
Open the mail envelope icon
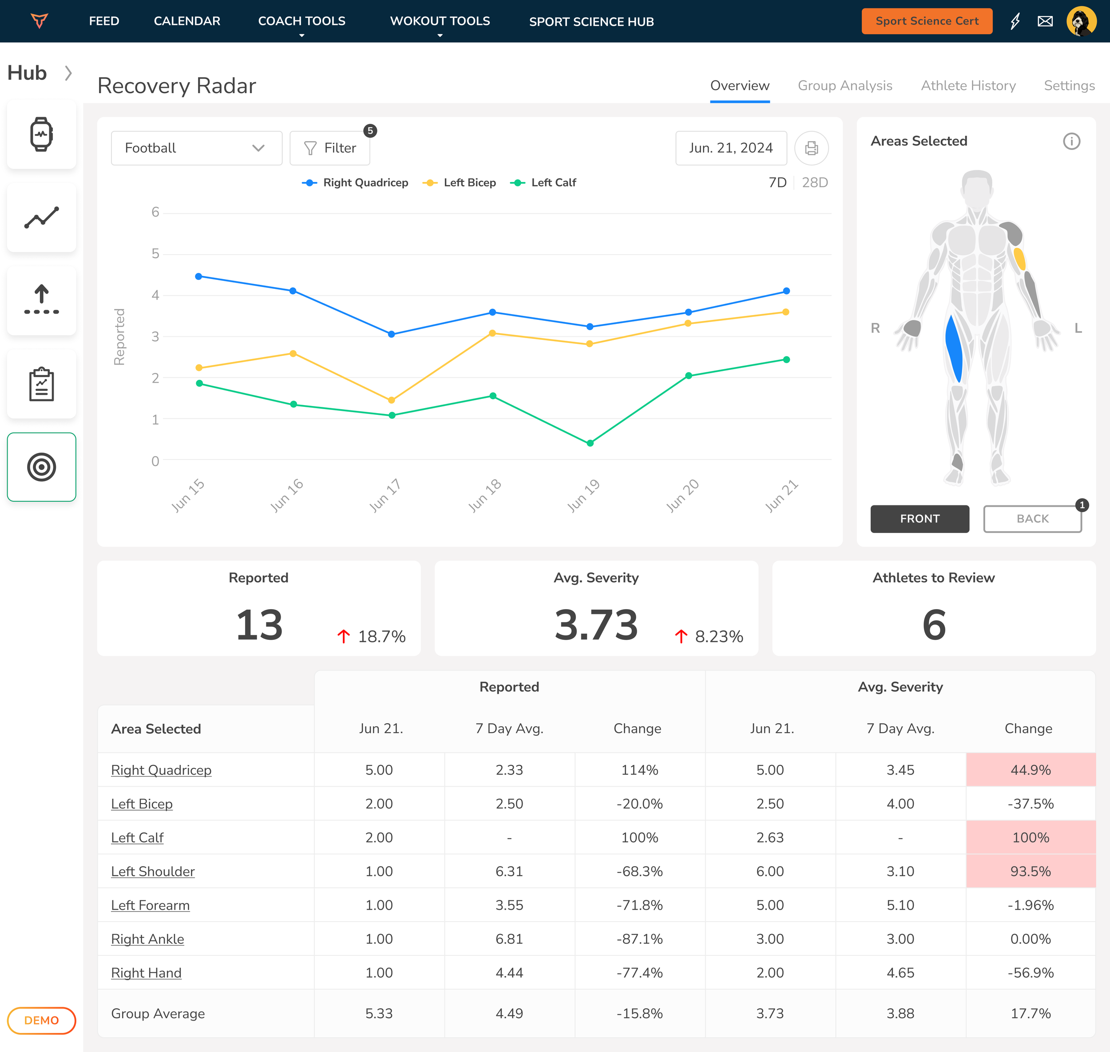[1045, 21]
